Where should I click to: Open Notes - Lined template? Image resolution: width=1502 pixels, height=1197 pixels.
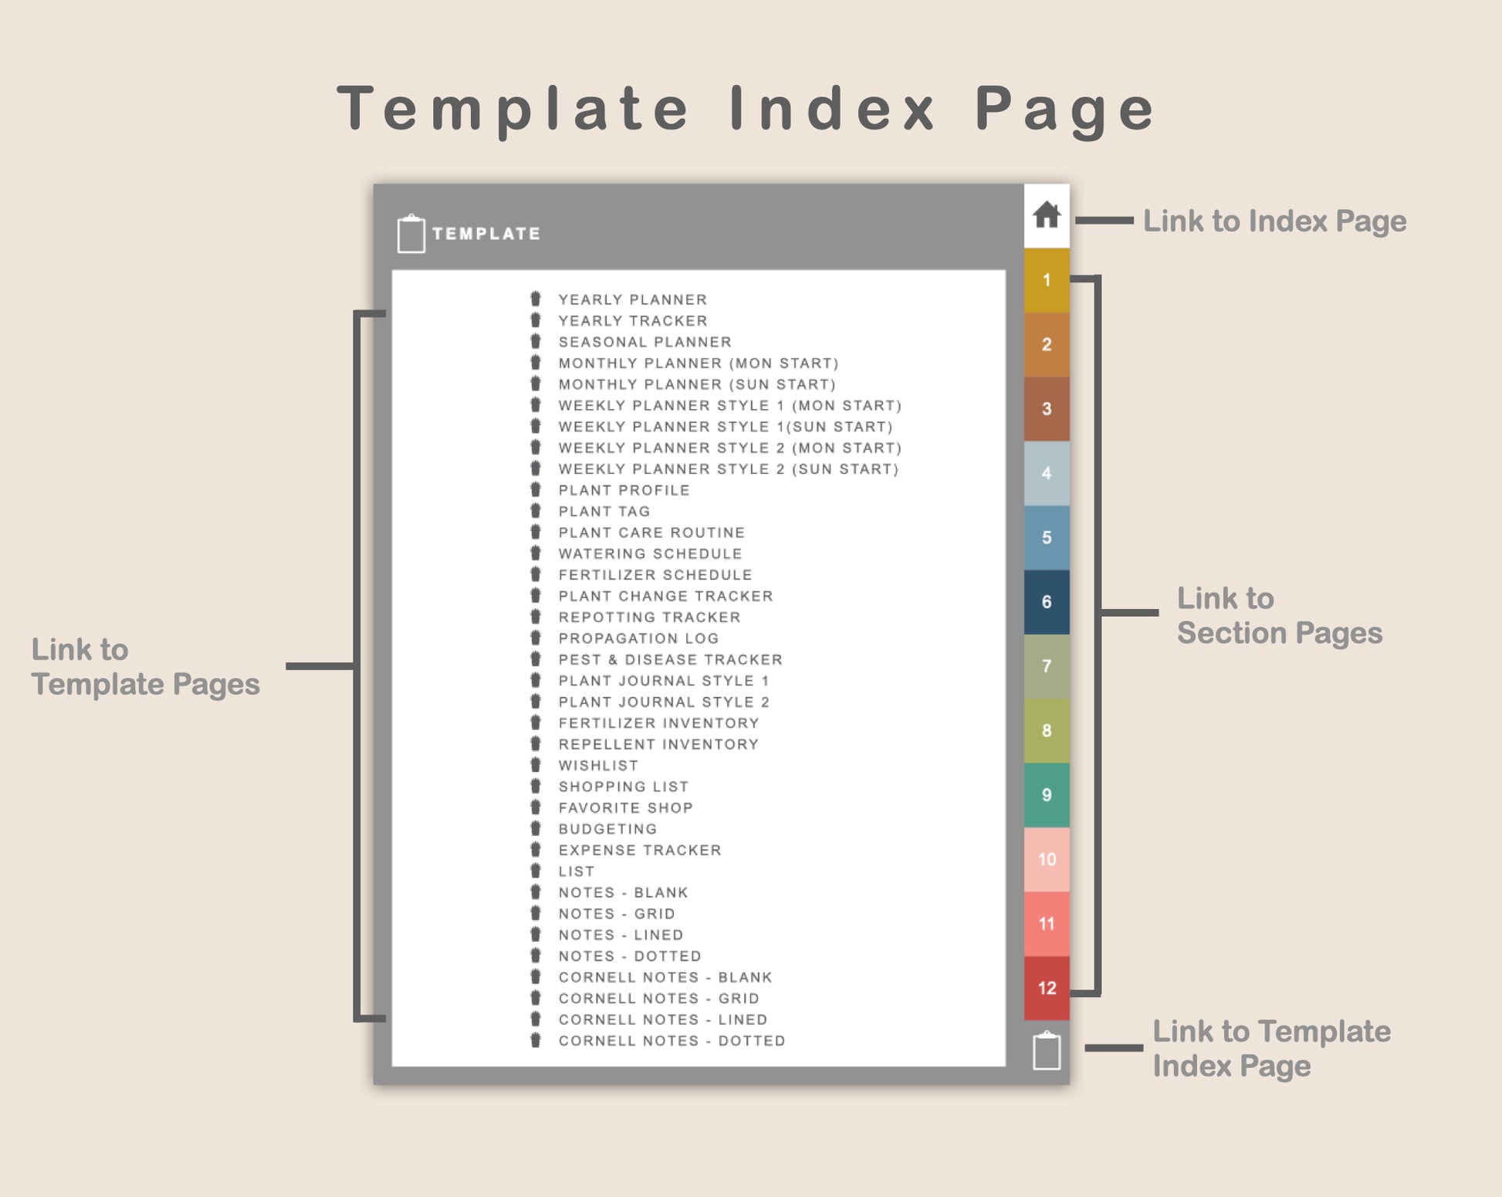621,935
